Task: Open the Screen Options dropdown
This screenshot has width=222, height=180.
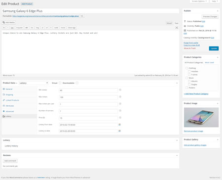Action: pyautogui.click(x=199, y=1)
